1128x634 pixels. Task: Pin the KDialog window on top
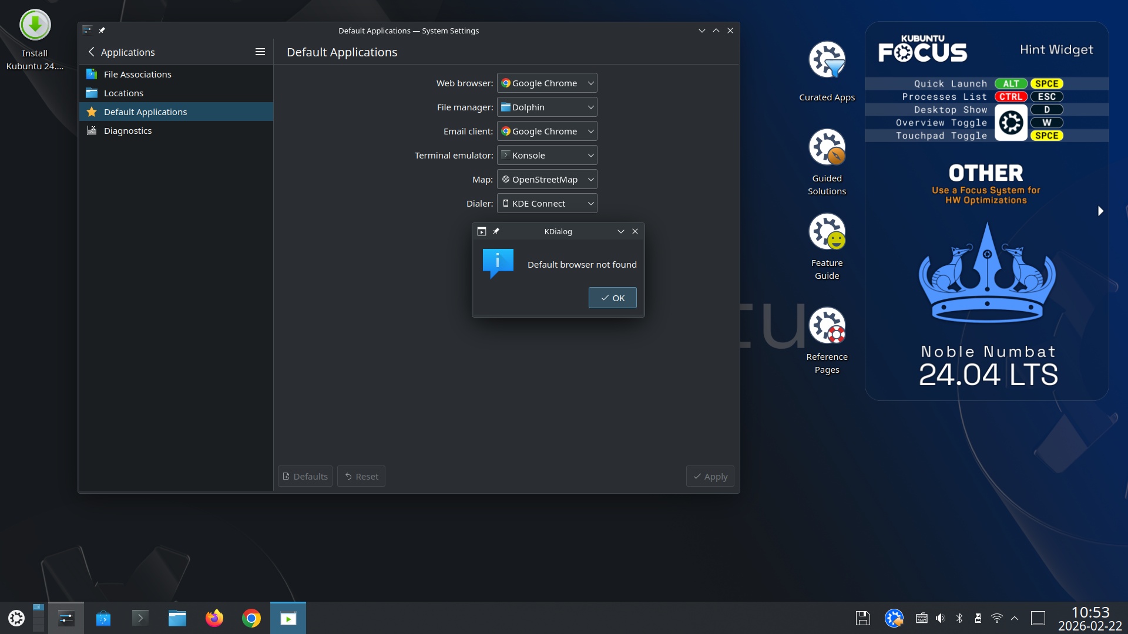coord(496,231)
